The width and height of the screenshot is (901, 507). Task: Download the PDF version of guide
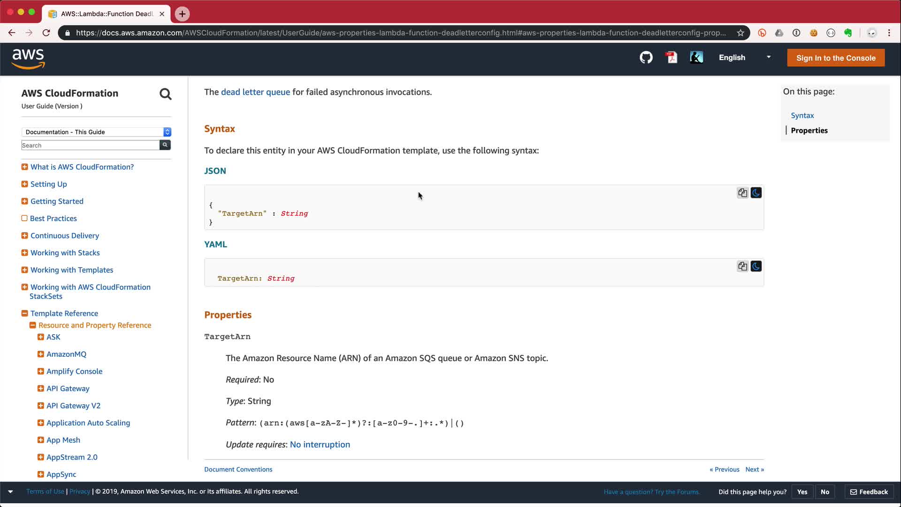[x=672, y=58]
